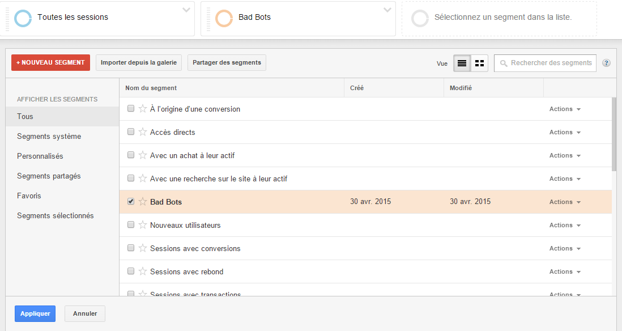Focus the Rechercher des segments search field
The width and height of the screenshot is (622, 331).
tap(545, 63)
